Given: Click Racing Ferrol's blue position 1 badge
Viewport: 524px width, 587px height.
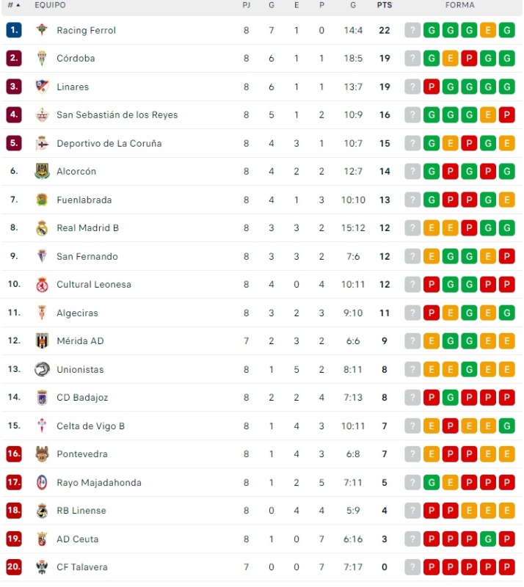Looking at the screenshot, I should coord(14,30).
